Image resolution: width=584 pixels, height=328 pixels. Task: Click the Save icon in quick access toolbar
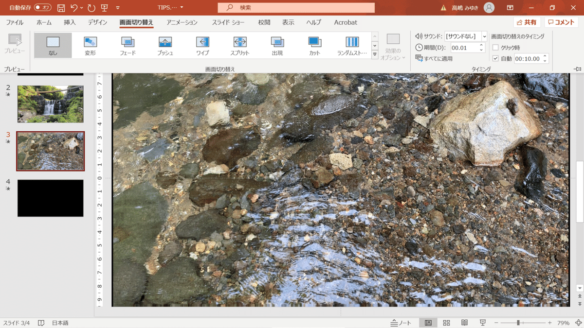tap(61, 8)
